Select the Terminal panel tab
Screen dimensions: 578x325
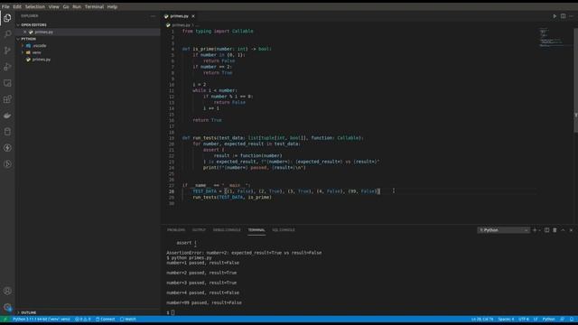coord(256,230)
